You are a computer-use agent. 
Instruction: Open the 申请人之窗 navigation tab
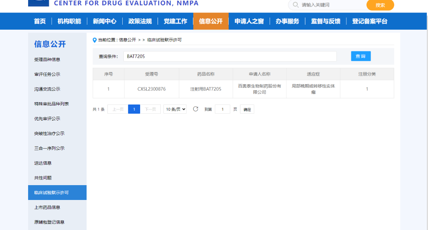[x=249, y=21]
